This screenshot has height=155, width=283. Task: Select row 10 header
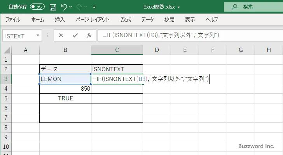click(6, 147)
